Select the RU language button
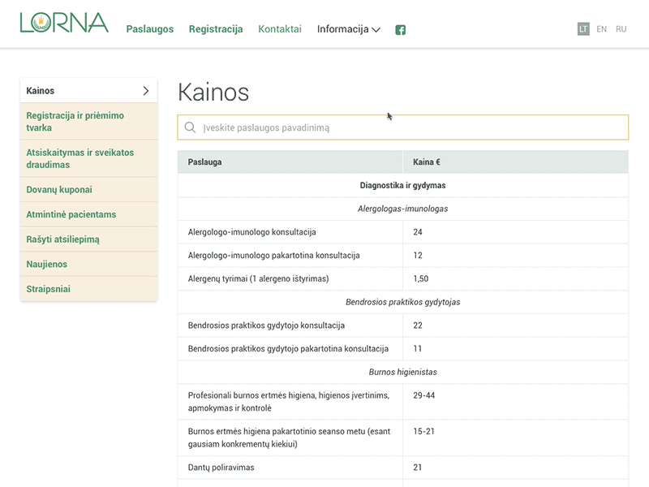 click(621, 28)
